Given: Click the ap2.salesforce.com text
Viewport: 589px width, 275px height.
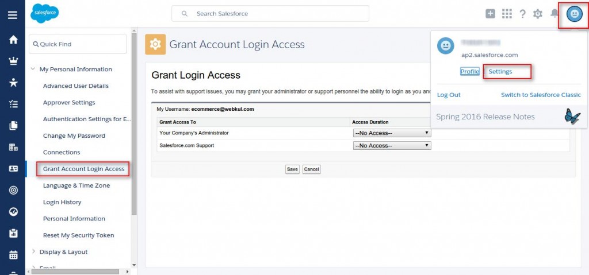Looking at the screenshot, I should click(x=489, y=55).
